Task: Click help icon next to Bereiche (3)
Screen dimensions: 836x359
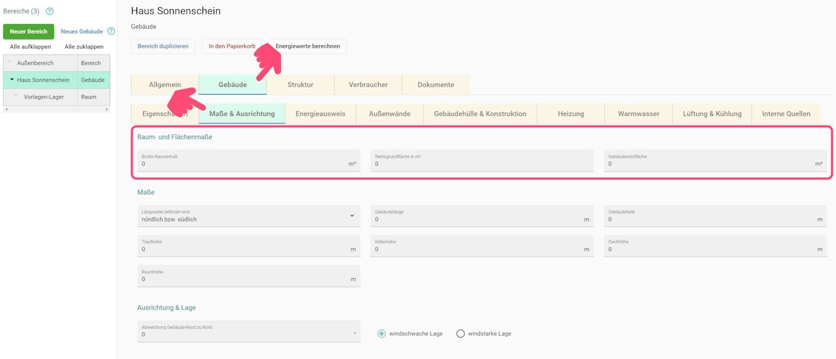Action: [x=50, y=11]
